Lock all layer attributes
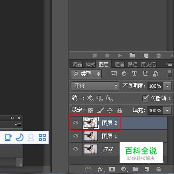 point(120,110)
